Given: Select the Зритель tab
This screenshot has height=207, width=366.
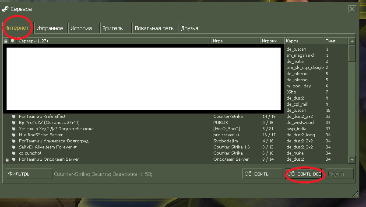Looking at the screenshot, I should point(116,28).
